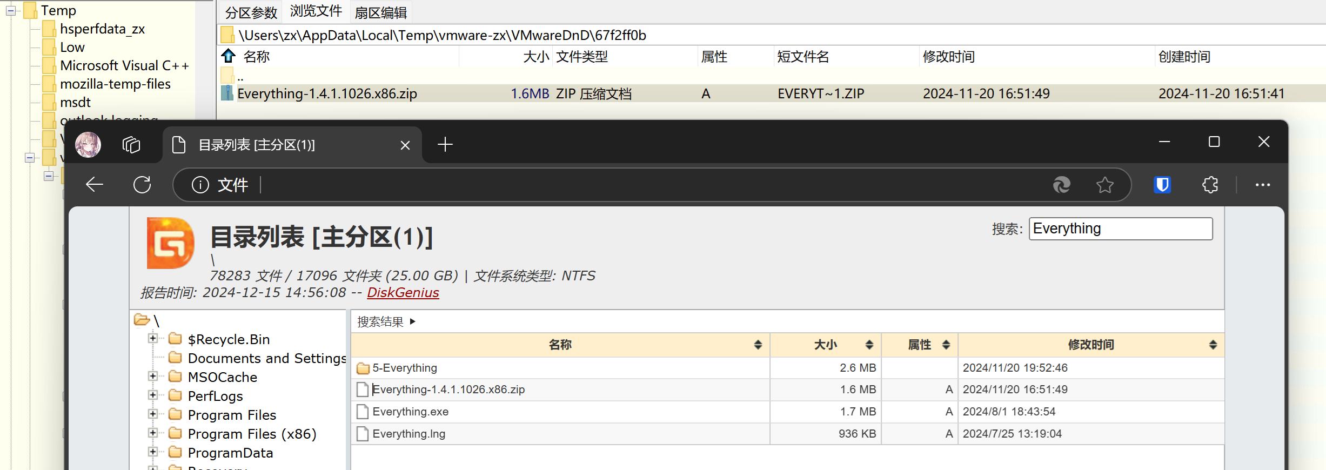The width and height of the screenshot is (1326, 470).
Task: Switch to the 扇区编辑 tab
Action: (x=380, y=12)
